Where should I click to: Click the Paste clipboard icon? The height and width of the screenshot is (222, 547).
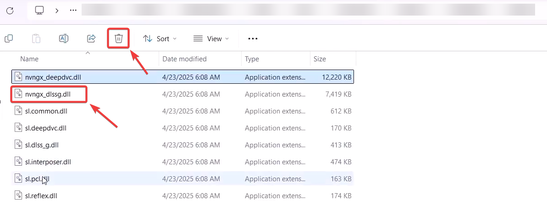[36, 38]
